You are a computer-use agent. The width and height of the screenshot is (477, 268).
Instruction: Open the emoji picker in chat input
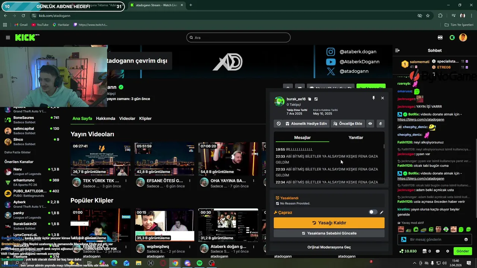coord(466,239)
